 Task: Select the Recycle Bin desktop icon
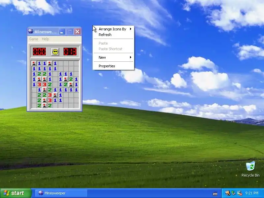[250, 169]
